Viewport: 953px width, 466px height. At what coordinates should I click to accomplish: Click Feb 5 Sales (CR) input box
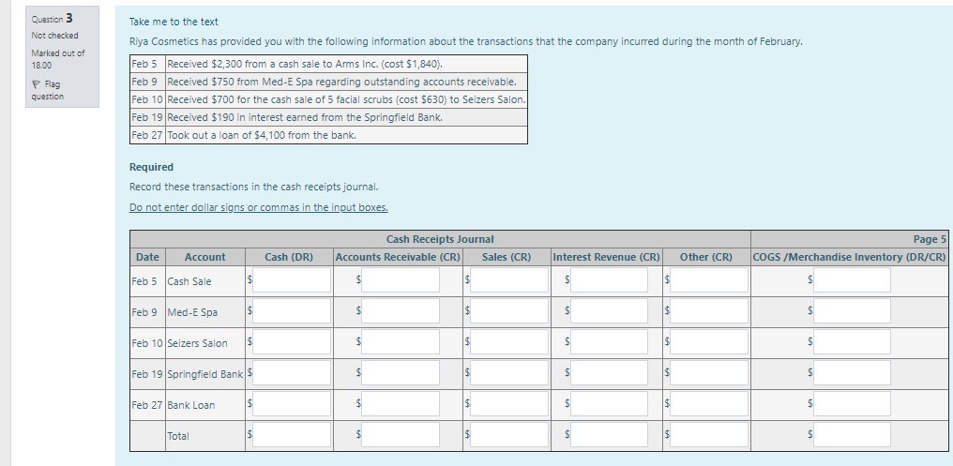(x=509, y=280)
